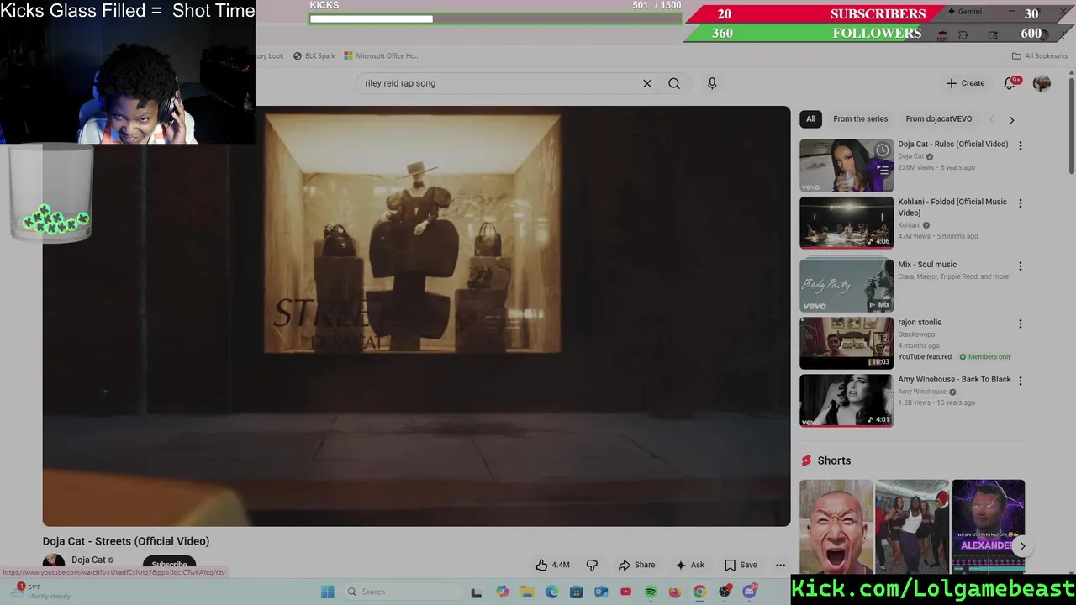Open Firefox from taskbar

pos(674,592)
